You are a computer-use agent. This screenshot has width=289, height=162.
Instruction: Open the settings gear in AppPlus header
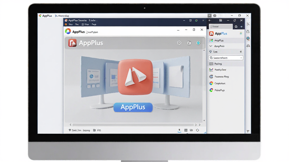tap(179, 43)
